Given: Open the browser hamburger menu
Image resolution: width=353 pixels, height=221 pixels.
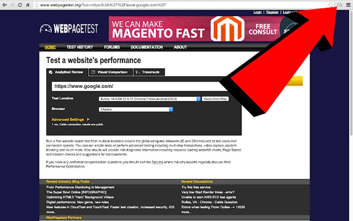Looking at the screenshot, I should tap(348, 5).
